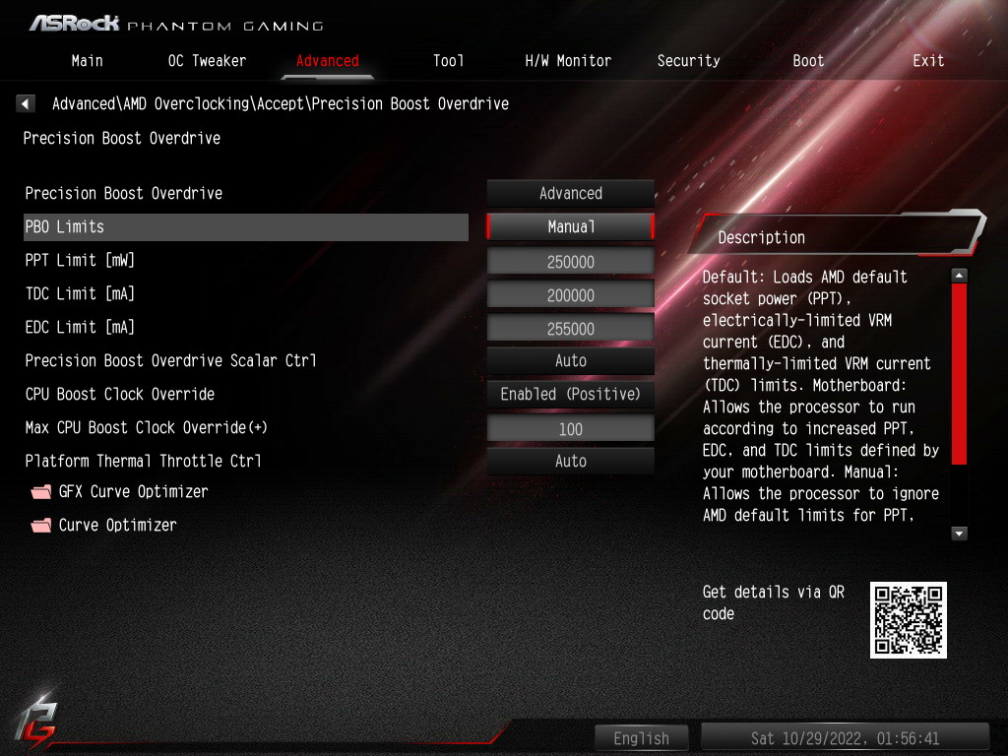Open the Curve Optimizer folder icon
The image size is (1008, 756).
[x=41, y=526]
